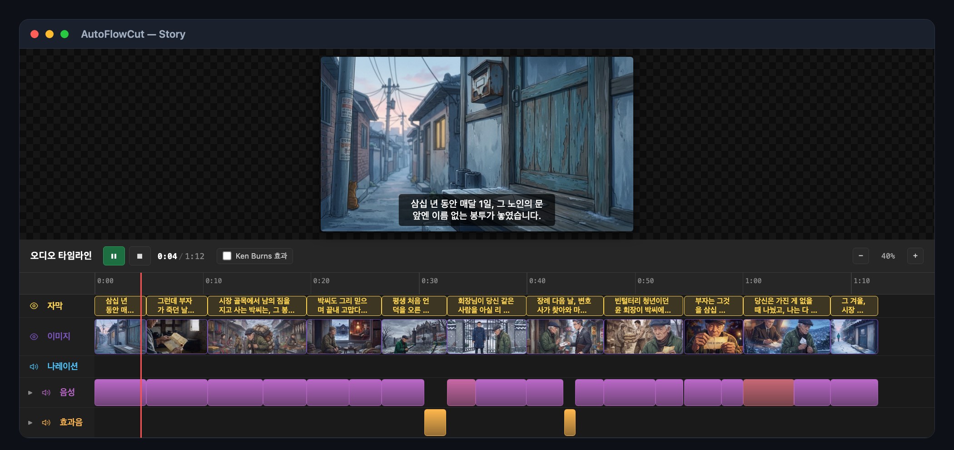Stop playback with the square stop button
954x450 pixels.
point(140,256)
